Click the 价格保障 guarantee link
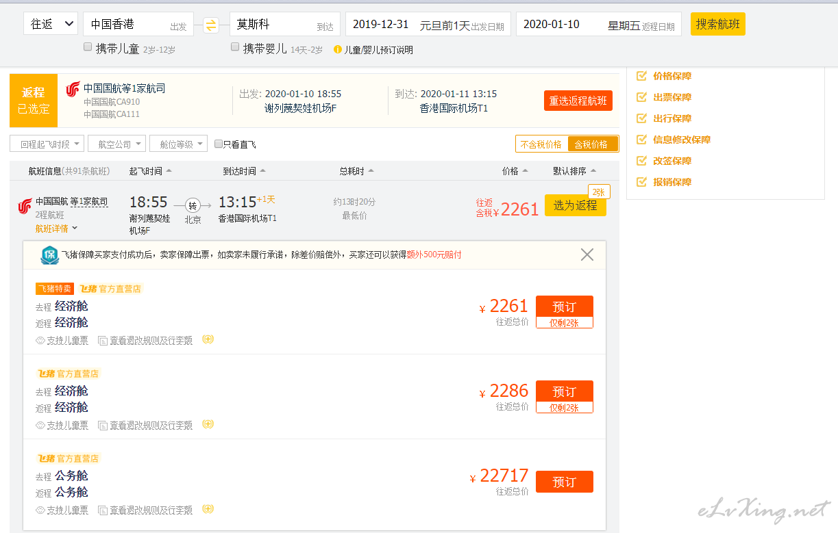Image resolution: width=838 pixels, height=533 pixels. (x=672, y=76)
